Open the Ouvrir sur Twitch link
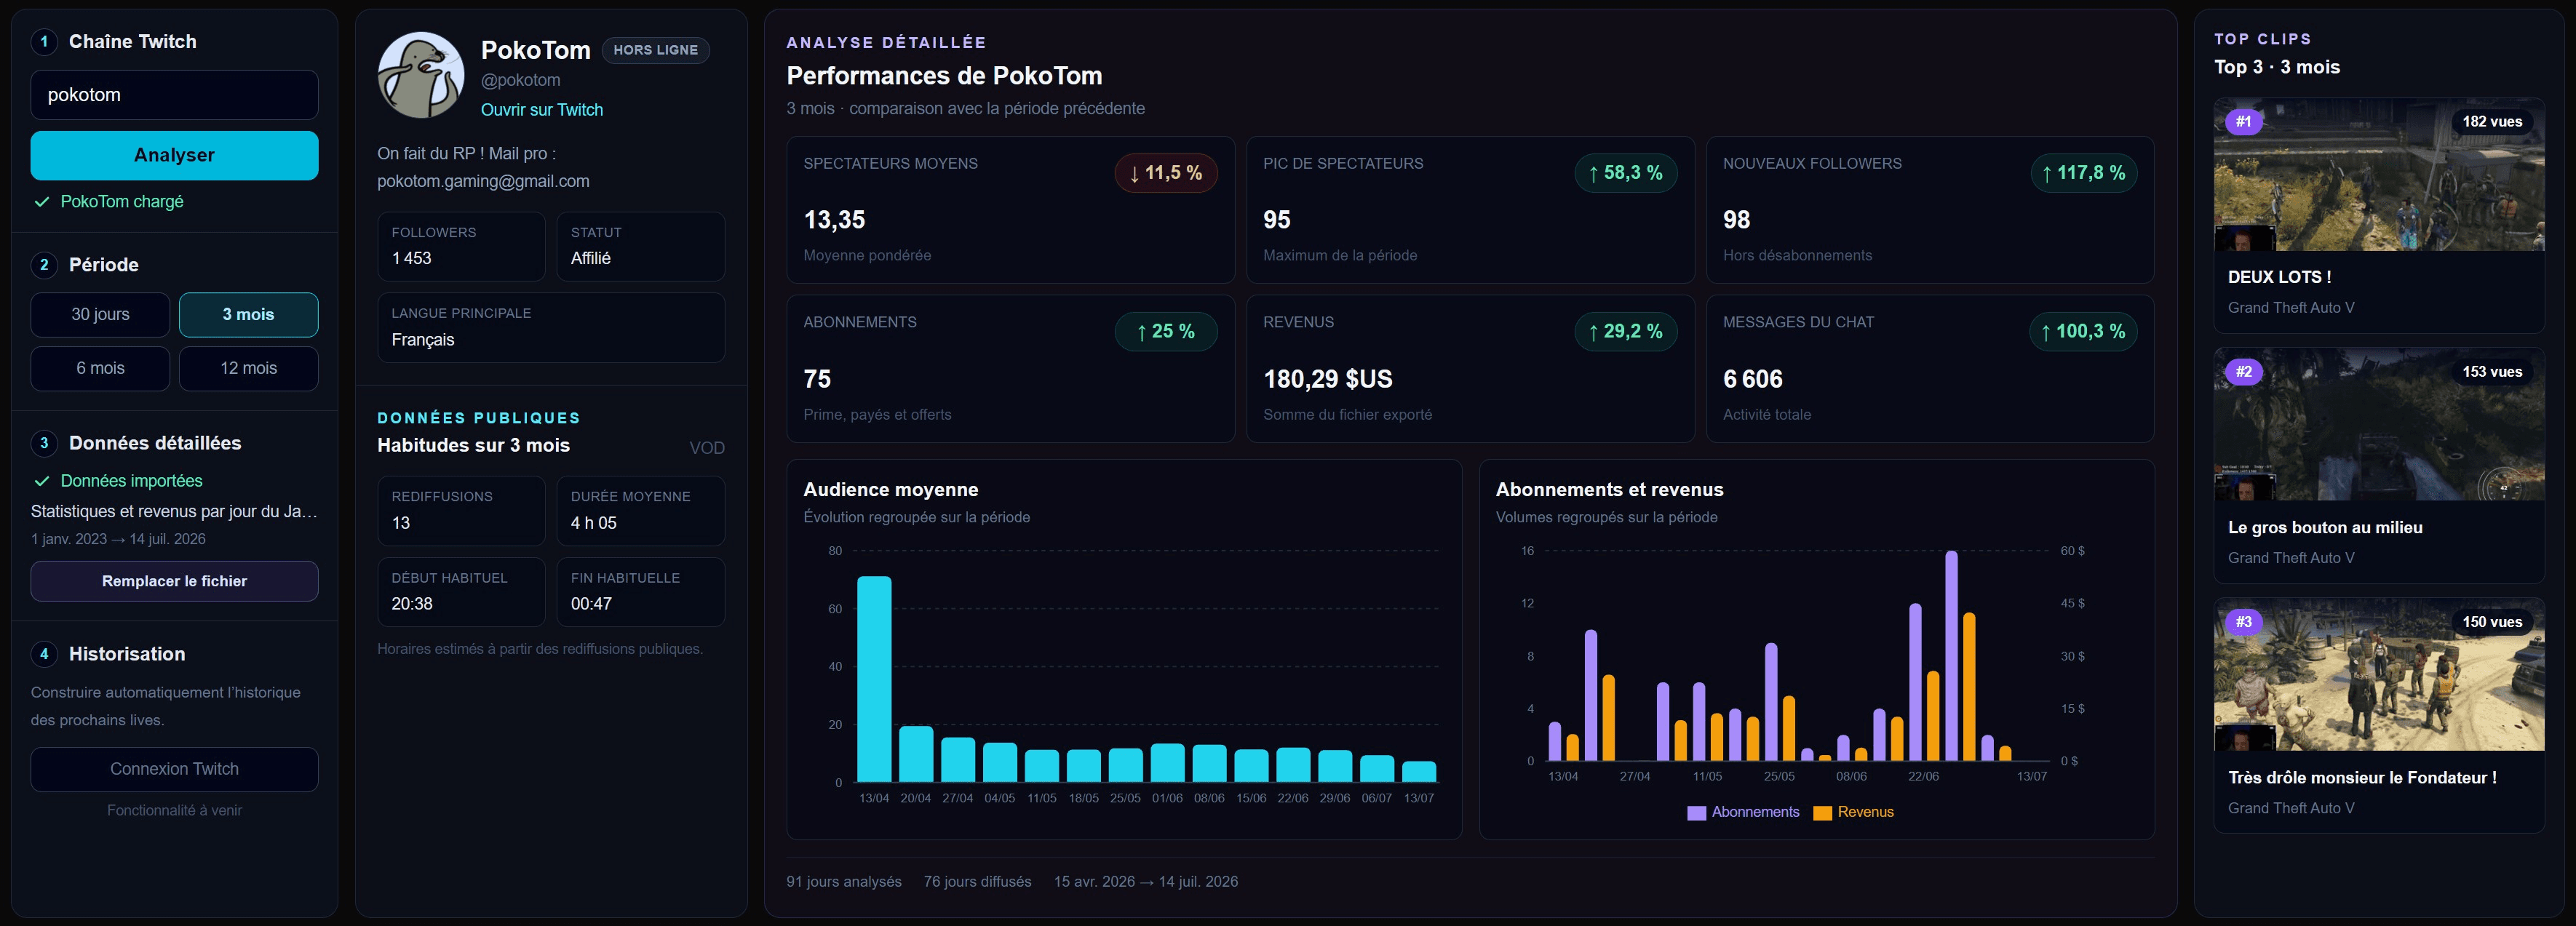 pos(542,110)
